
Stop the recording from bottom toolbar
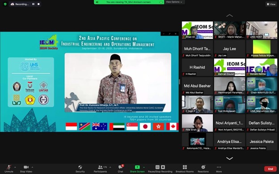click(x=163, y=167)
